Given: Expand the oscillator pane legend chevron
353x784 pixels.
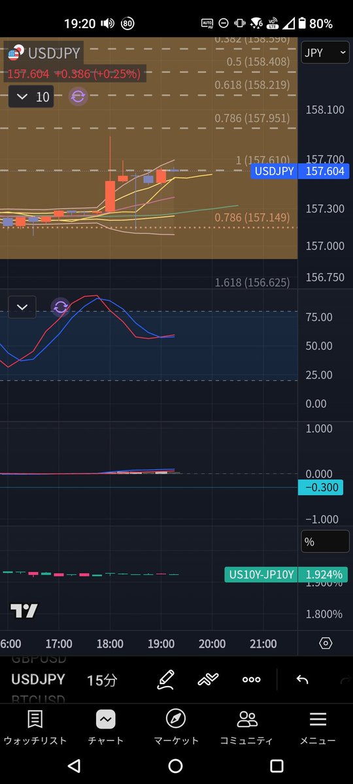Looking at the screenshot, I should click(22, 306).
